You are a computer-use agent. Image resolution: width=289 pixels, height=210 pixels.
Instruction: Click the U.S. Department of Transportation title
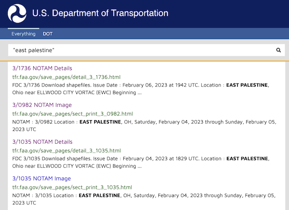[x=100, y=13]
